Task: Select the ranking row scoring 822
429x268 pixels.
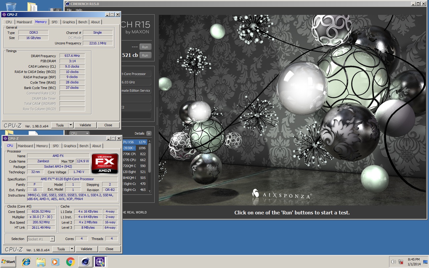Action: 134,154
